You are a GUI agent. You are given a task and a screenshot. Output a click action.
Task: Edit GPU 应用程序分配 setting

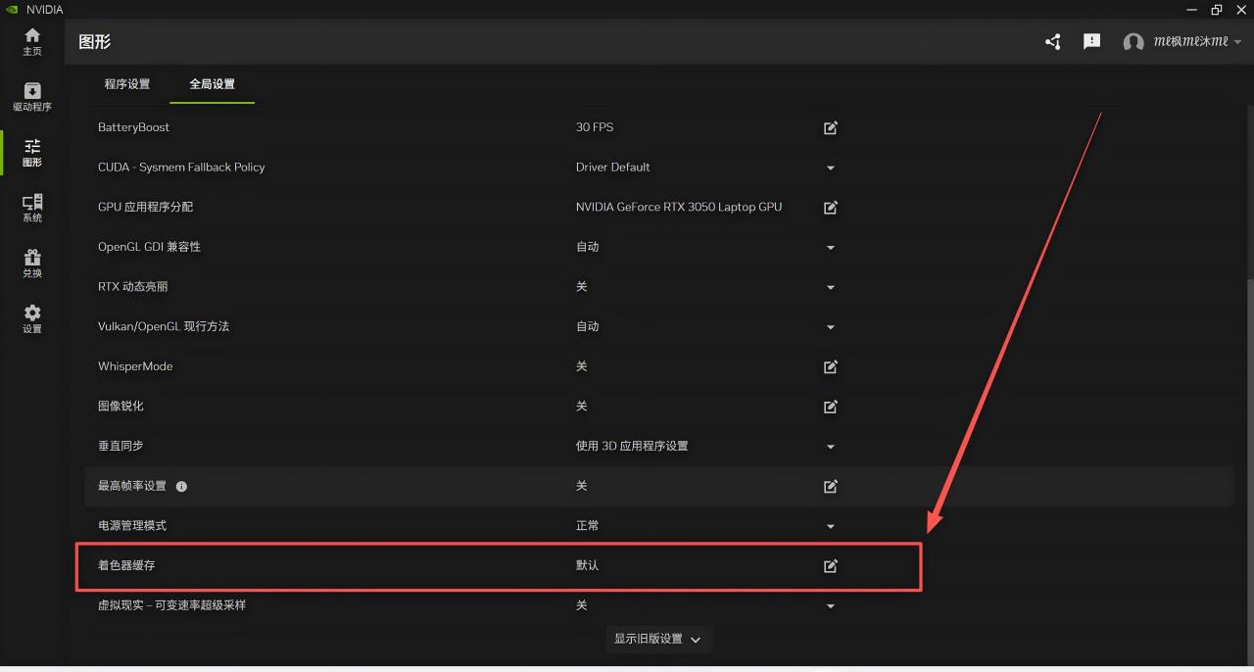click(831, 207)
